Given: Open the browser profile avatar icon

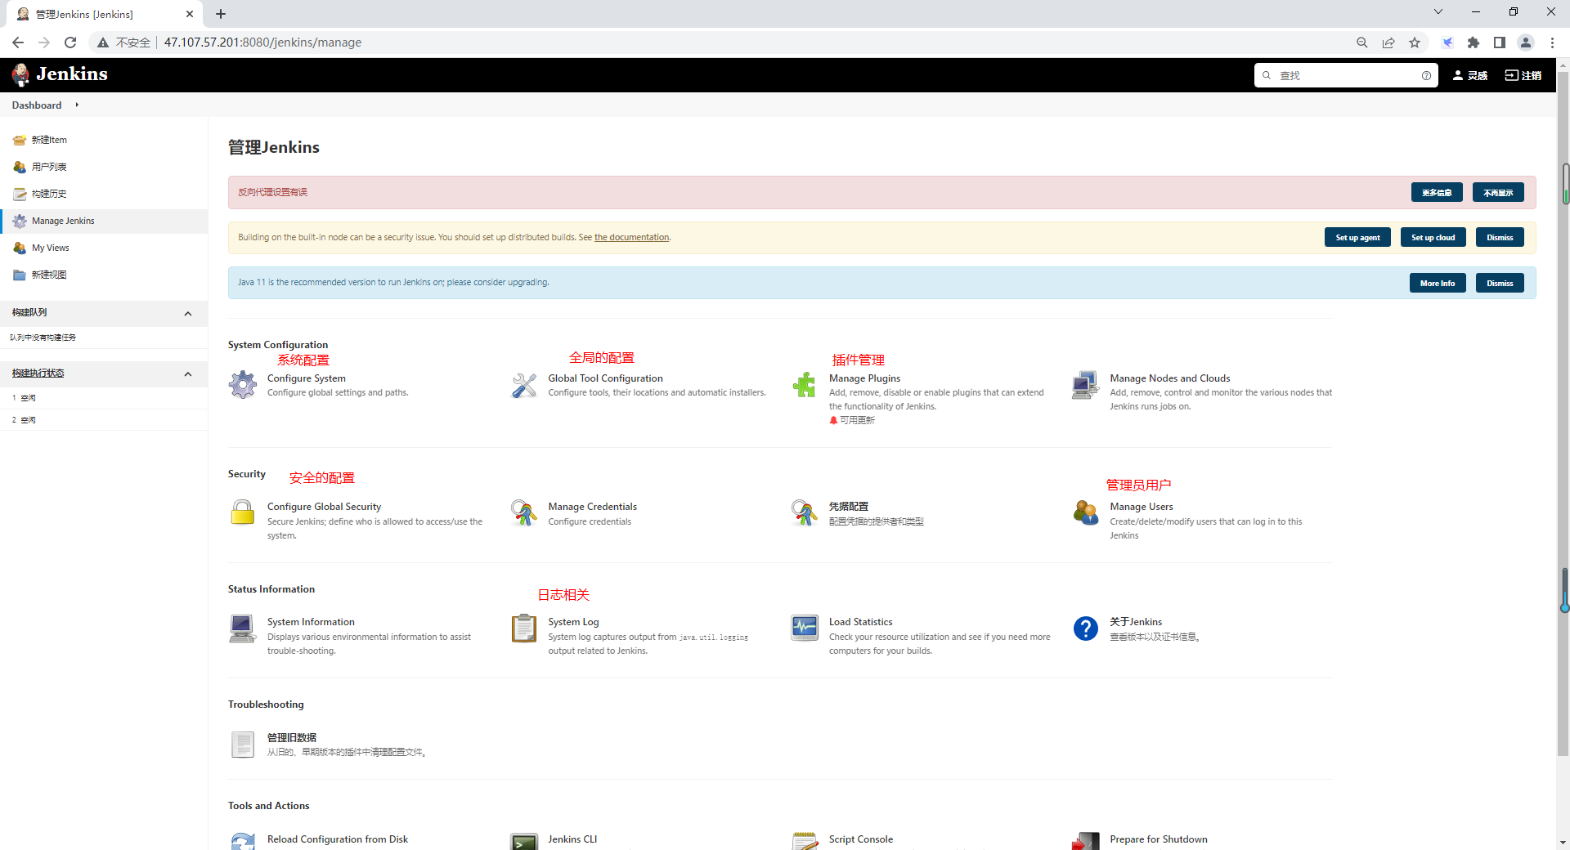Looking at the screenshot, I should click(x=1526, y=42).
